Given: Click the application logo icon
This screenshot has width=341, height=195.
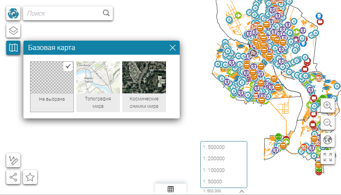Looking at the screenshot, I should (13, 13).
